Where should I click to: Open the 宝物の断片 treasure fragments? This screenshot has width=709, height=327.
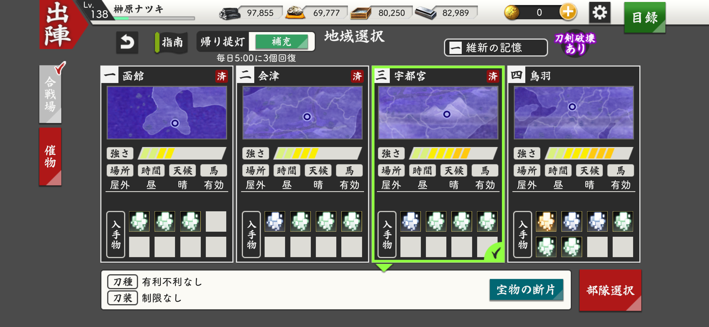coord(526,290)
